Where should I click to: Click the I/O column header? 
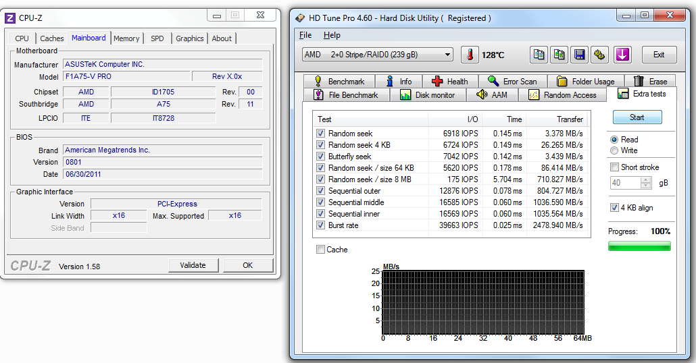pos(455,119)
